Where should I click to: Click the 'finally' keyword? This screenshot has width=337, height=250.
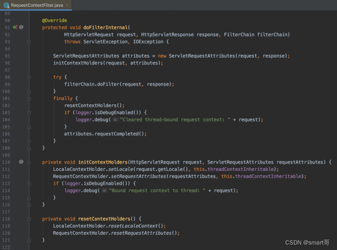point(63,98)
